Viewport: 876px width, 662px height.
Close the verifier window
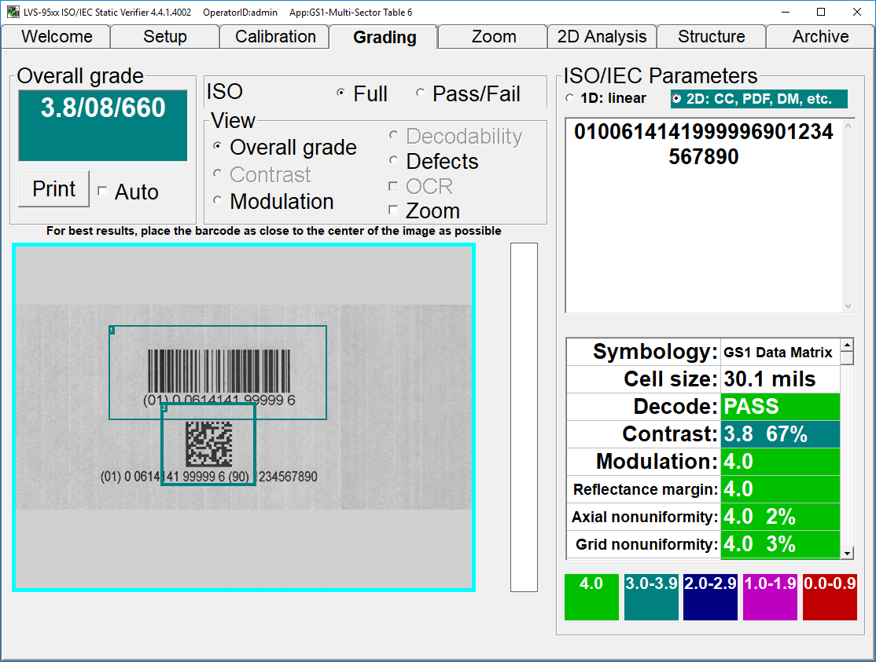pos(857,12)
